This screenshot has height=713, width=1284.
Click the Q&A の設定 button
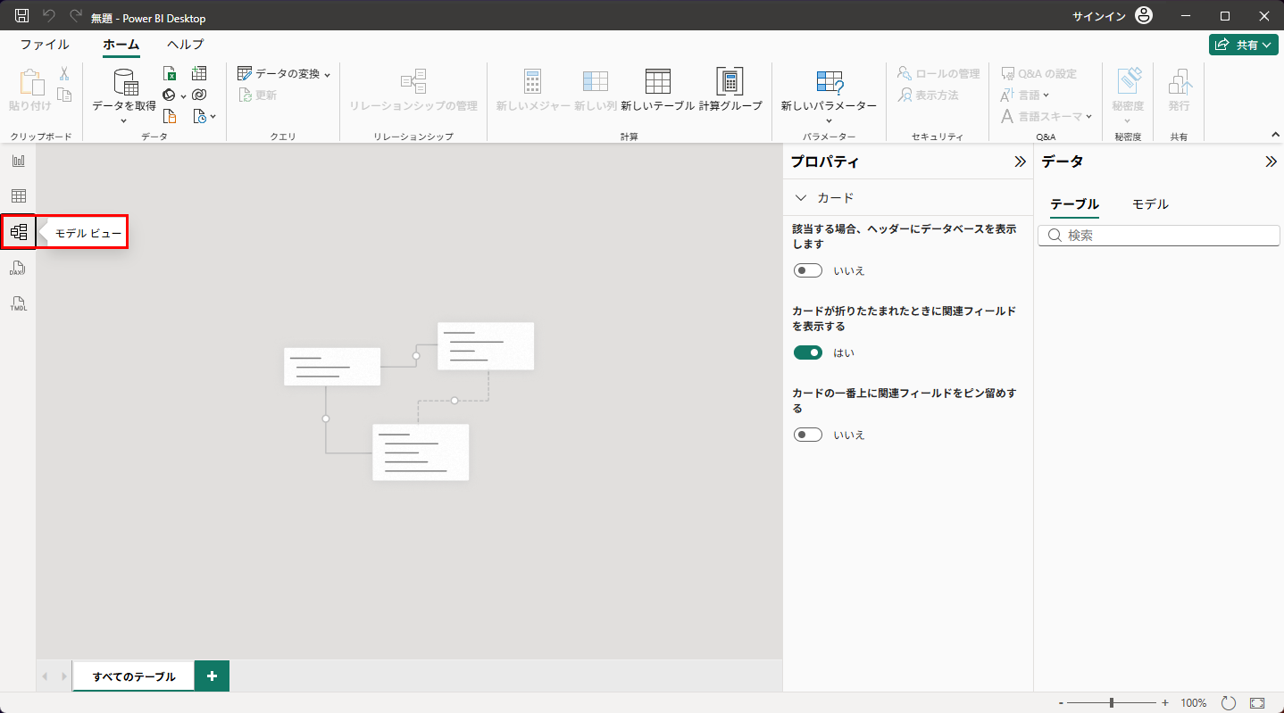point(1038,73)
